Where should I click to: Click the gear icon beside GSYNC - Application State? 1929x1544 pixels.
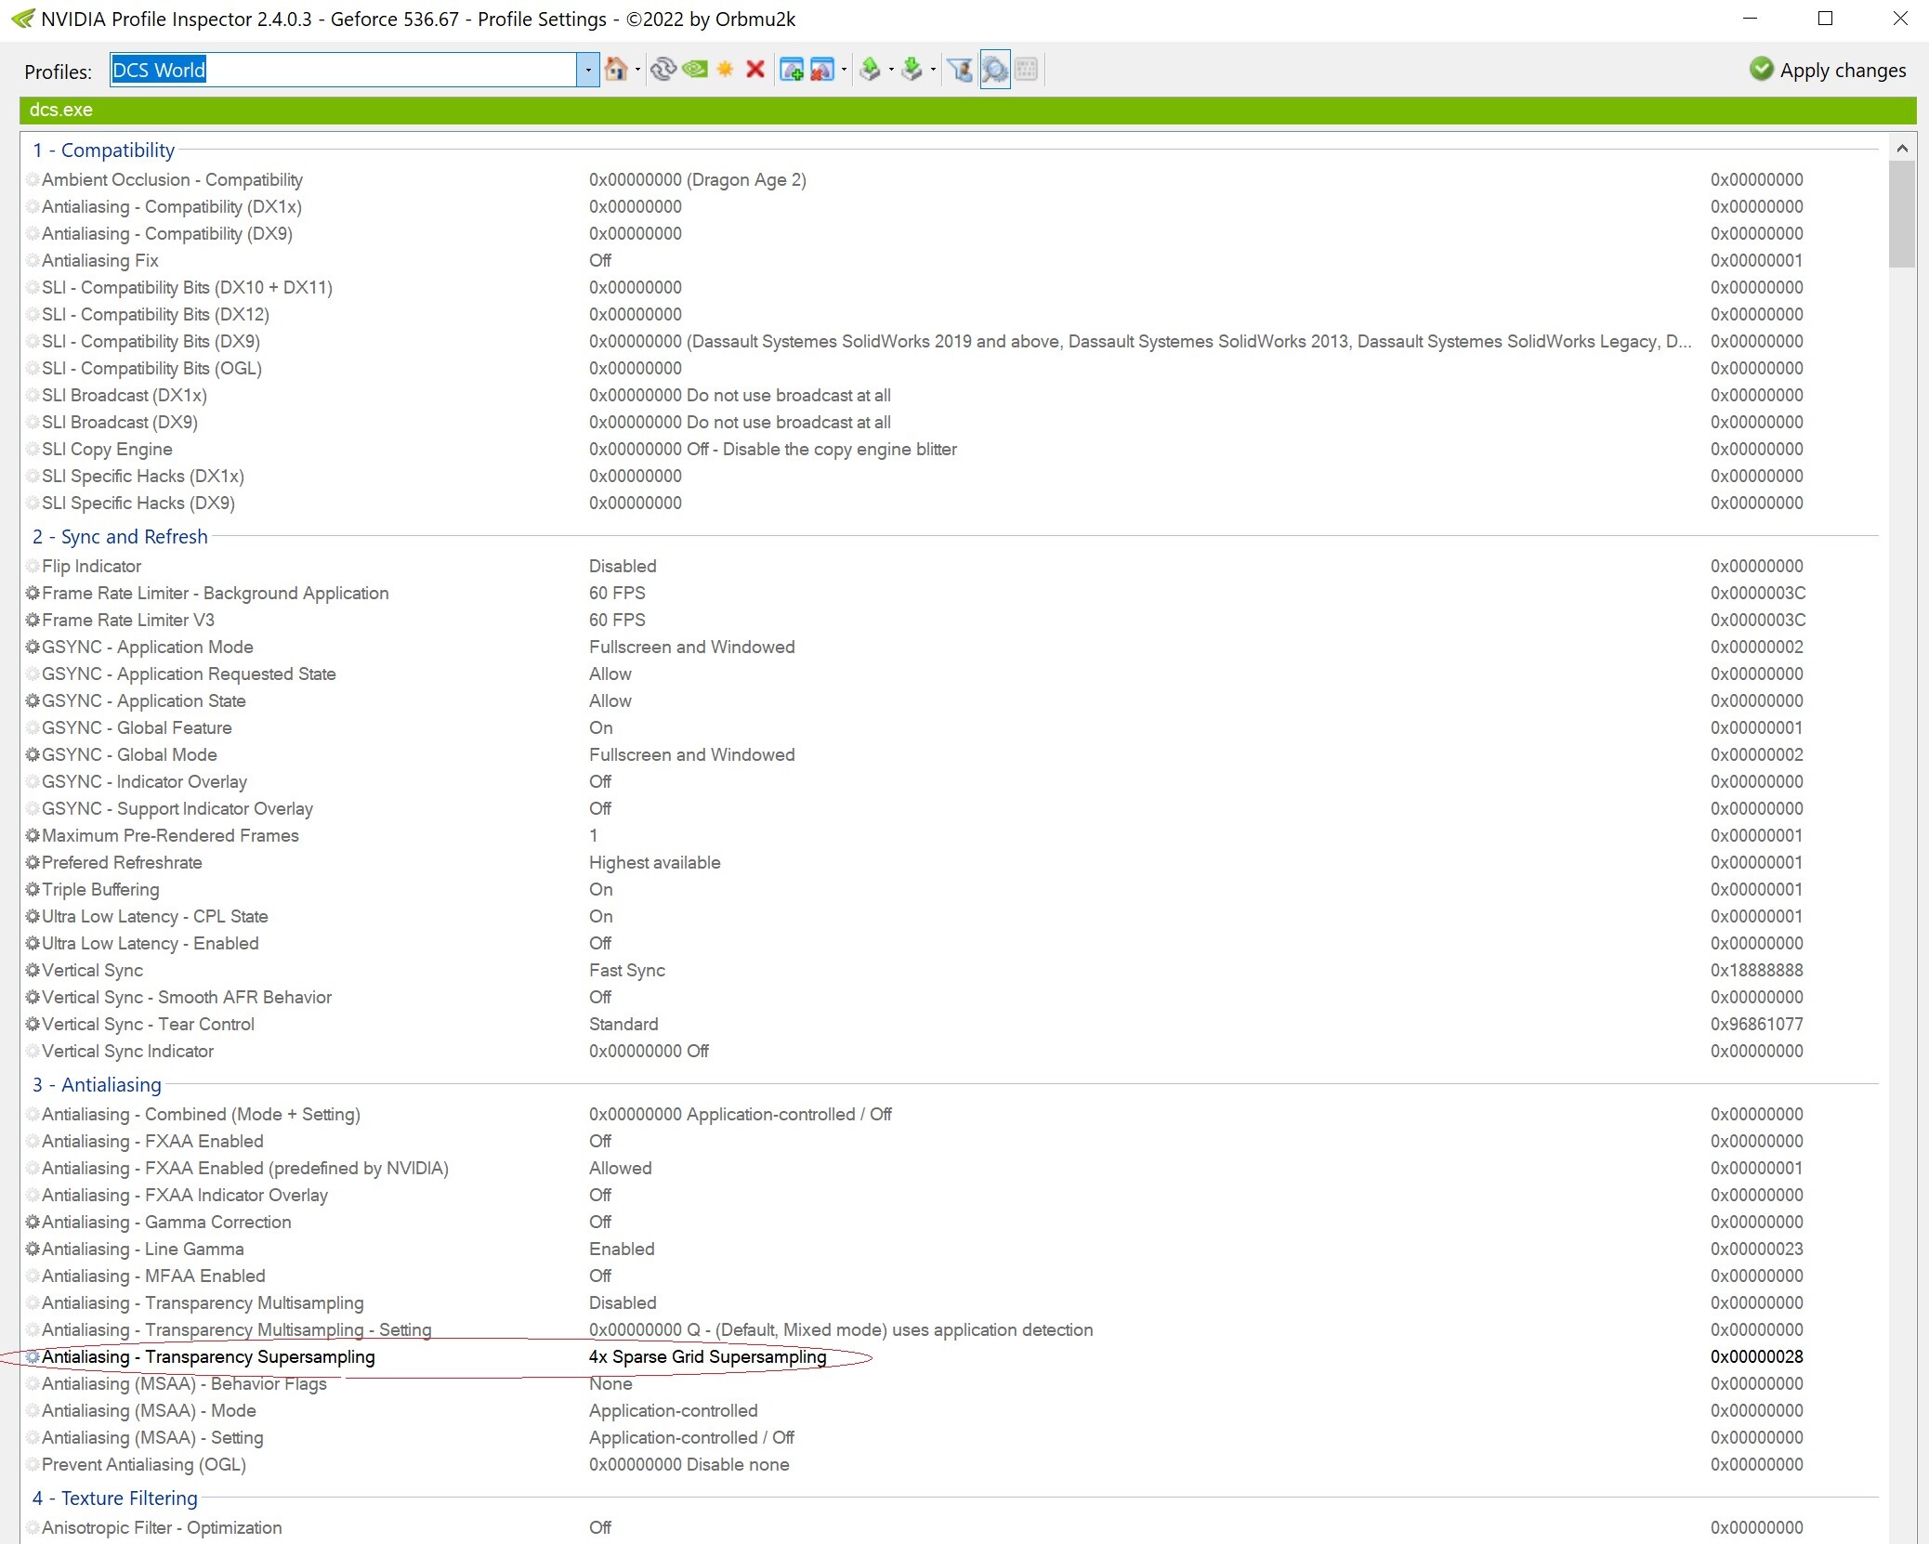[33, 700]
